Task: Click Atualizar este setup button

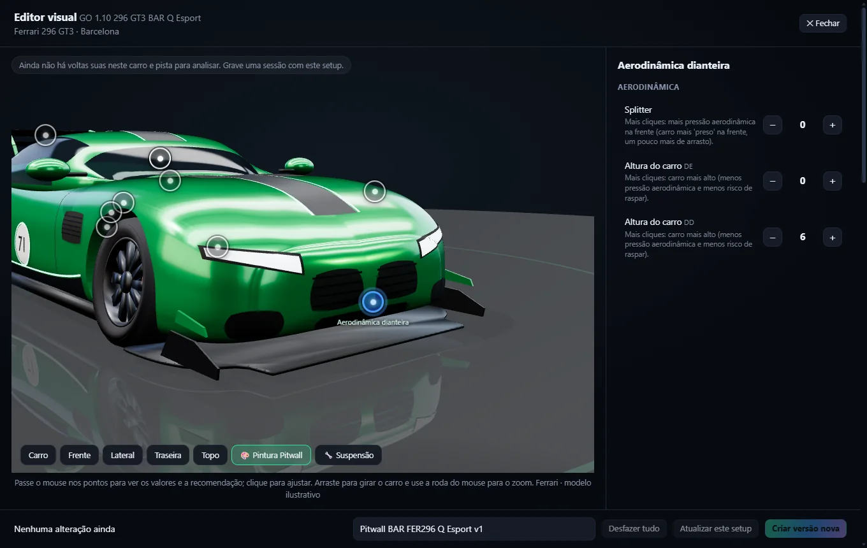Action: coord(715,529)
